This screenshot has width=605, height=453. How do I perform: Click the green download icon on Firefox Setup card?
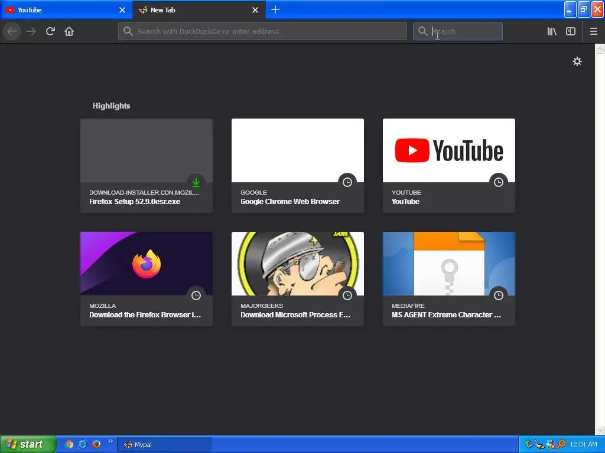(196, 182)
